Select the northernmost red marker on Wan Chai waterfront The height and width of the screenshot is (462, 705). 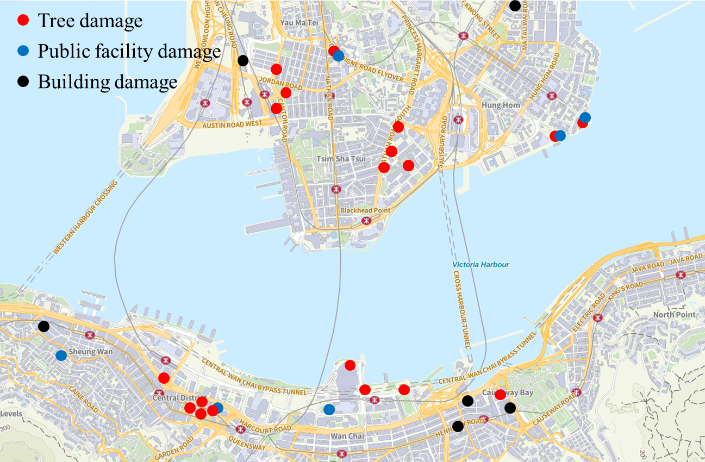pyautogui.click(x=350, y=365)
